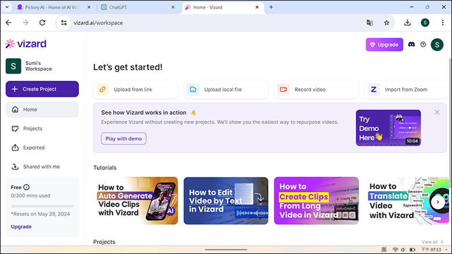Viewport: 452px width, 254px height.
Task: Click the Vizard logo
Action: (x=25, y=44)
